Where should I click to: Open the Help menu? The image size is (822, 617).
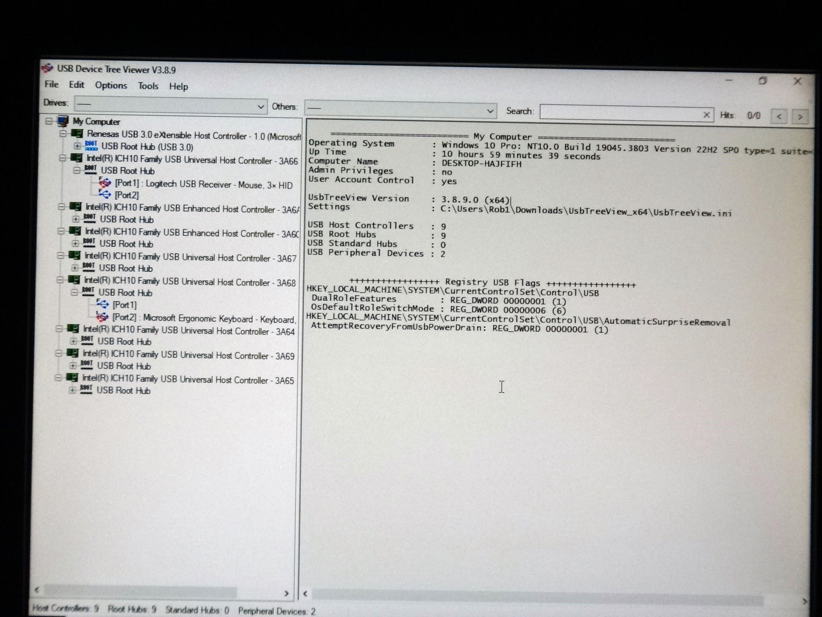point(178,86)
